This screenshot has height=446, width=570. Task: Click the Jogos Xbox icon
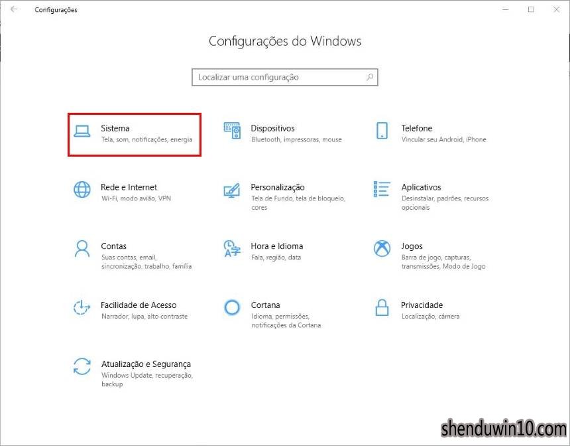pyautogui.click(x=382, y=249)
